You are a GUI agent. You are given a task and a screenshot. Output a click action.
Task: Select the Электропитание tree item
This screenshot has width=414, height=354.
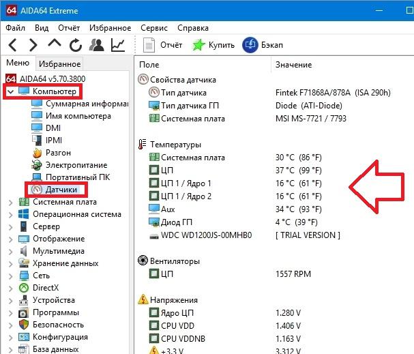pyautogui.click(x=69, y=165)
